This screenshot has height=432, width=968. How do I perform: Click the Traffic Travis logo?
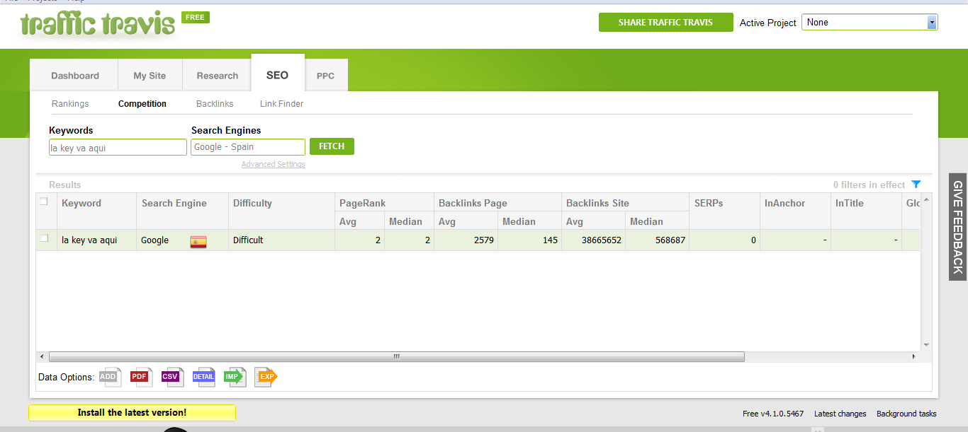(97, 24)
